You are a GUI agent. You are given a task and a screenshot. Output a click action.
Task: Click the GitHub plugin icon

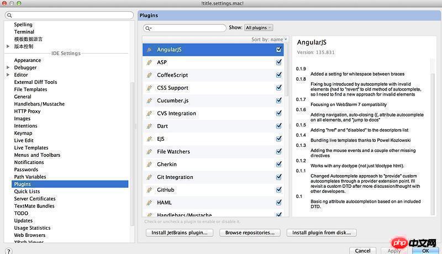149,190
